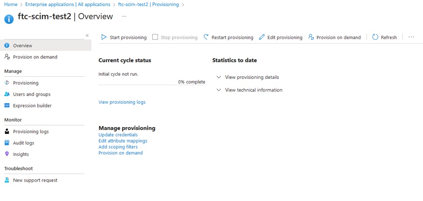Click the Refresh icon in toolbar
The height and width of the screenshot is (201, 423).
375,37
